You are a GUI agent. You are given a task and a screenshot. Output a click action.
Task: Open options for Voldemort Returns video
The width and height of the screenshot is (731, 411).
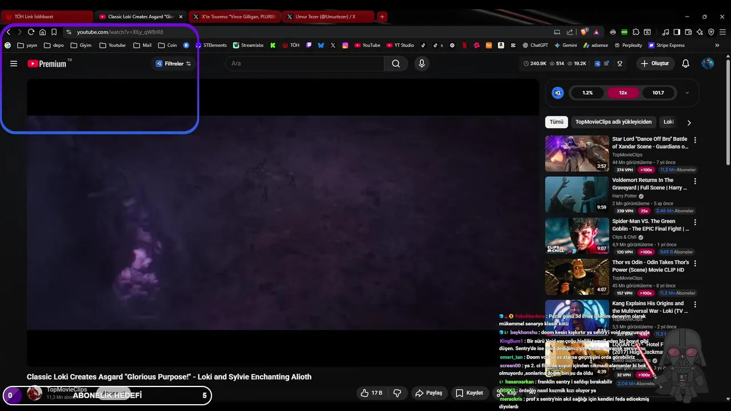click(695, 181)
